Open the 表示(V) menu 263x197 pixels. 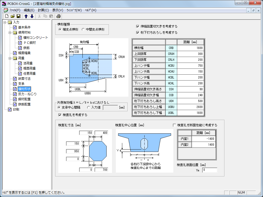click(58, 10)
